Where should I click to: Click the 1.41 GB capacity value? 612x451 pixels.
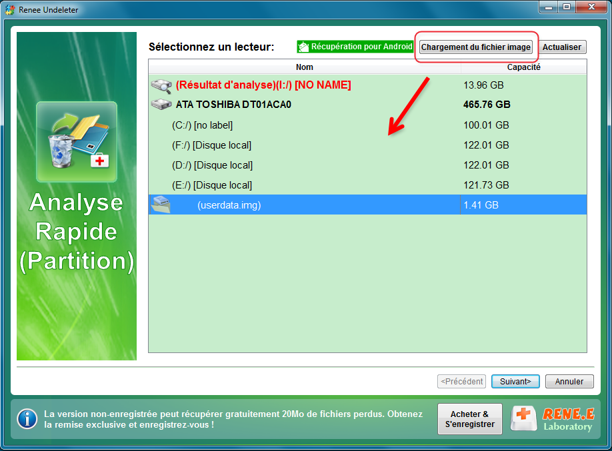click(x=481, y=205)
